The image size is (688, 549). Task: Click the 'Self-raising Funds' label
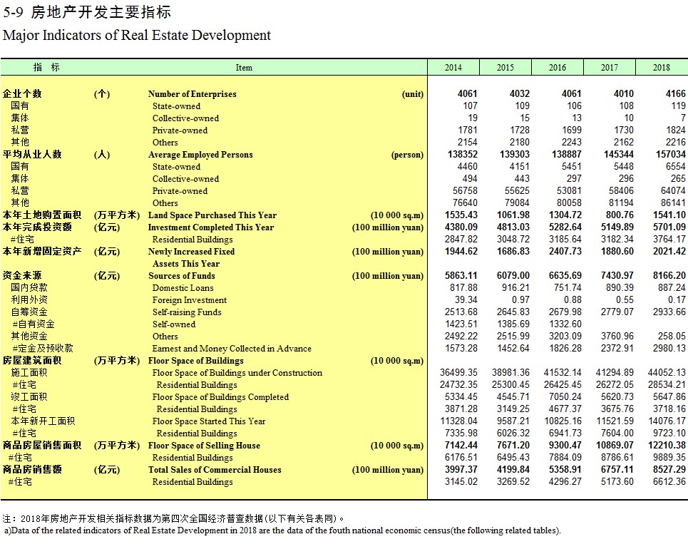tap(187, 312)
